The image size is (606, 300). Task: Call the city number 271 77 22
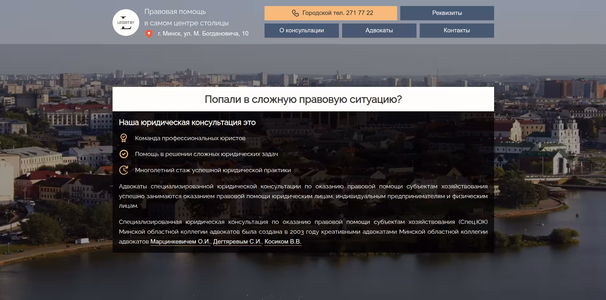tap(331, 13)
